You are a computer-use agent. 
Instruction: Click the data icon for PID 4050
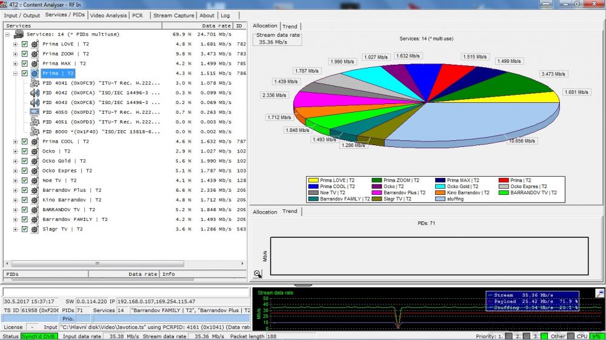(x=35, y=112)
